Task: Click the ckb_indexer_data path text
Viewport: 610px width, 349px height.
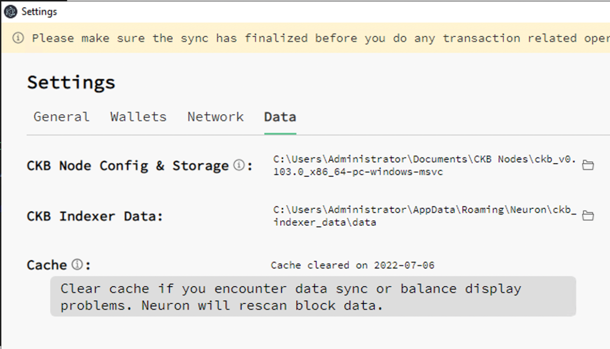Action: click(x=425, y=216)
